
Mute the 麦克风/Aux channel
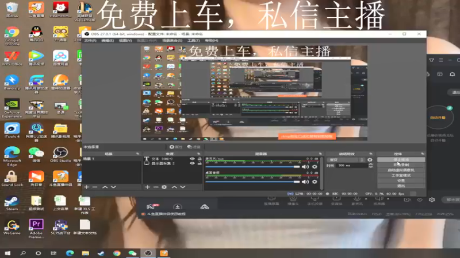[305, 167]
